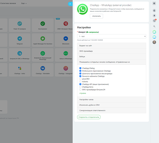Open the Apple Messages for Business icon

click(43, 38)
